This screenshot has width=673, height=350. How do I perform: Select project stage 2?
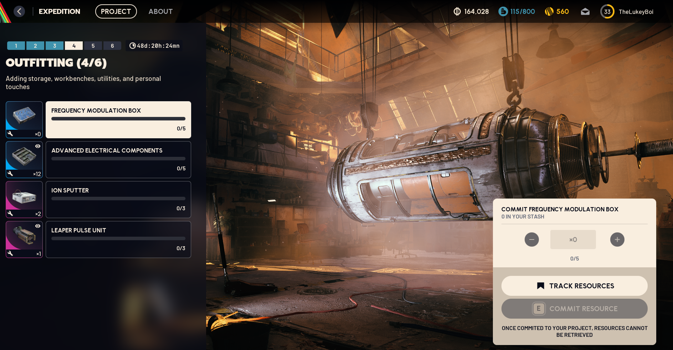[x=35, y=46]
